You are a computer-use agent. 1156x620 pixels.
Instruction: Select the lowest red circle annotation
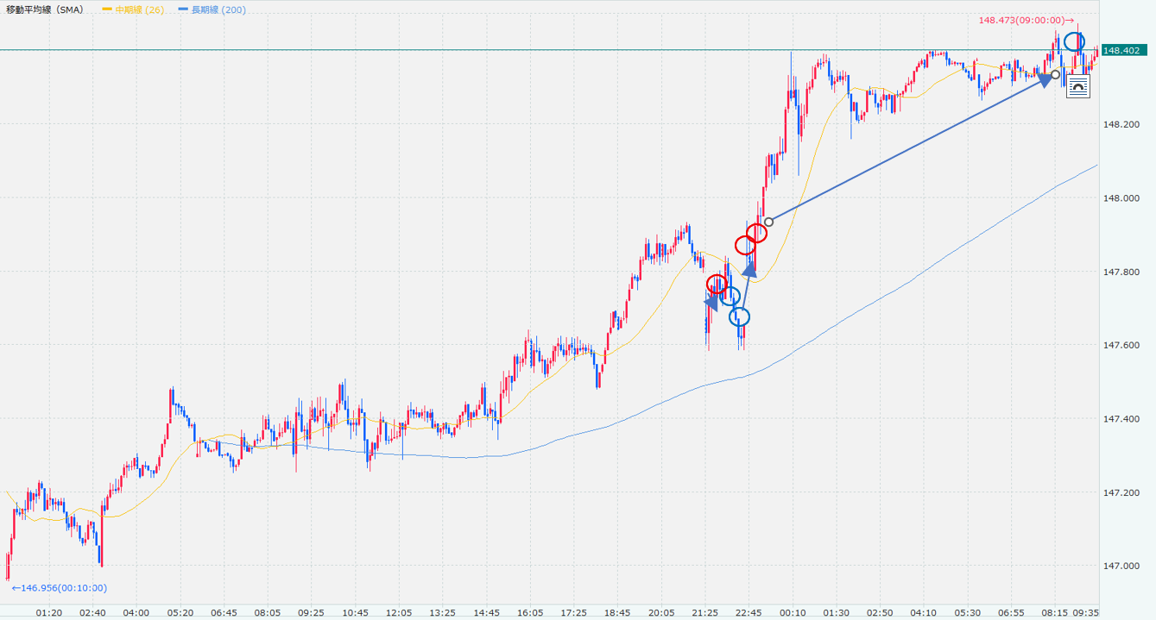coord(717,284)
